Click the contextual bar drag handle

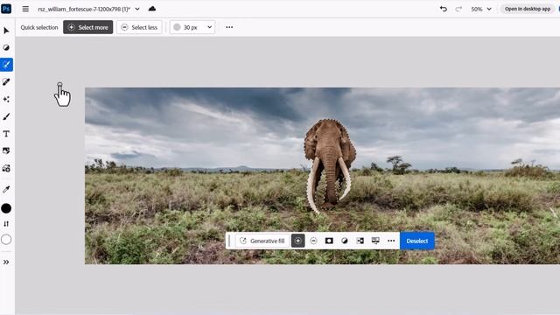pos(229,241)
